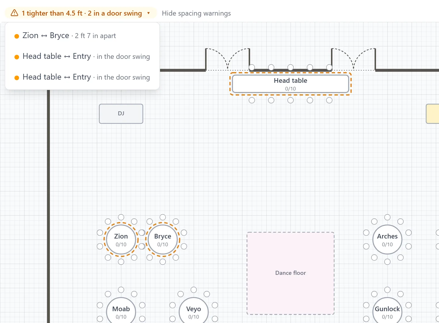Select the Arches round table
Screen dimensions: 439x323
(387, 240)
